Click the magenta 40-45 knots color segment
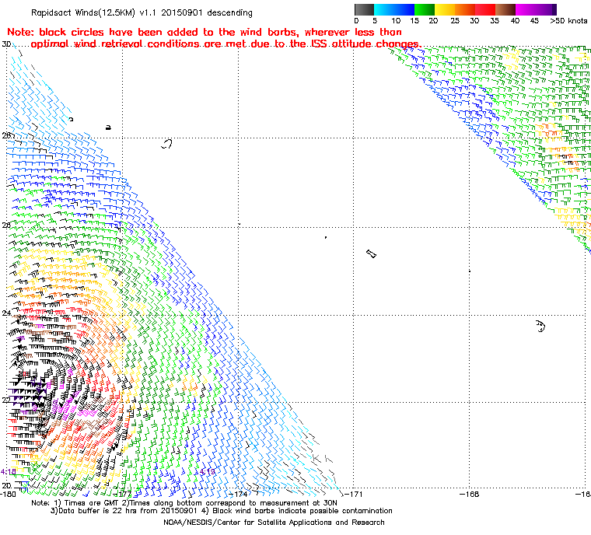 (526, 9)
